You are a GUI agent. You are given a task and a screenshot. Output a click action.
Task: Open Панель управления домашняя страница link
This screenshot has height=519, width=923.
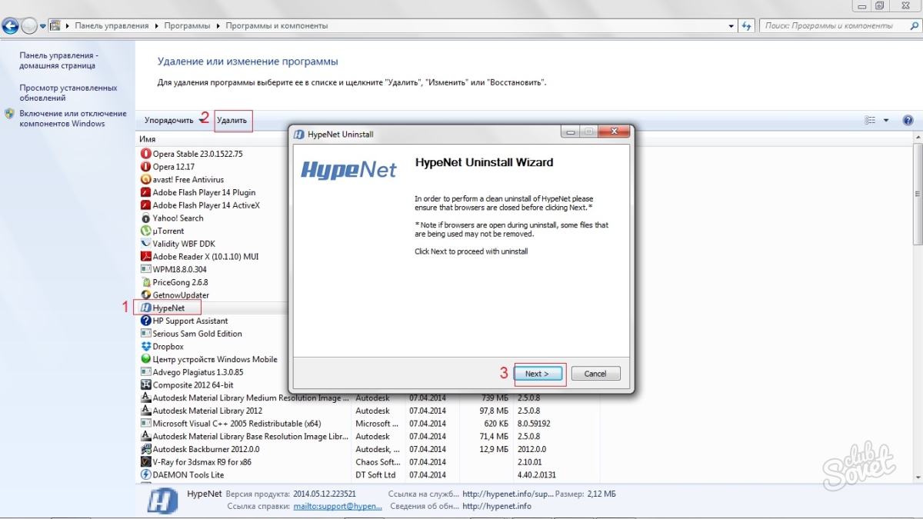point(58,60)
